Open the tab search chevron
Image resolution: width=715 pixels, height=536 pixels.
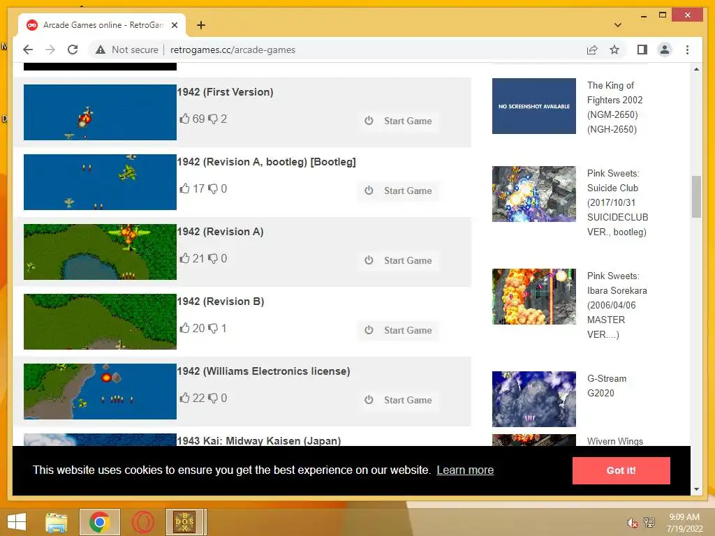618,25
